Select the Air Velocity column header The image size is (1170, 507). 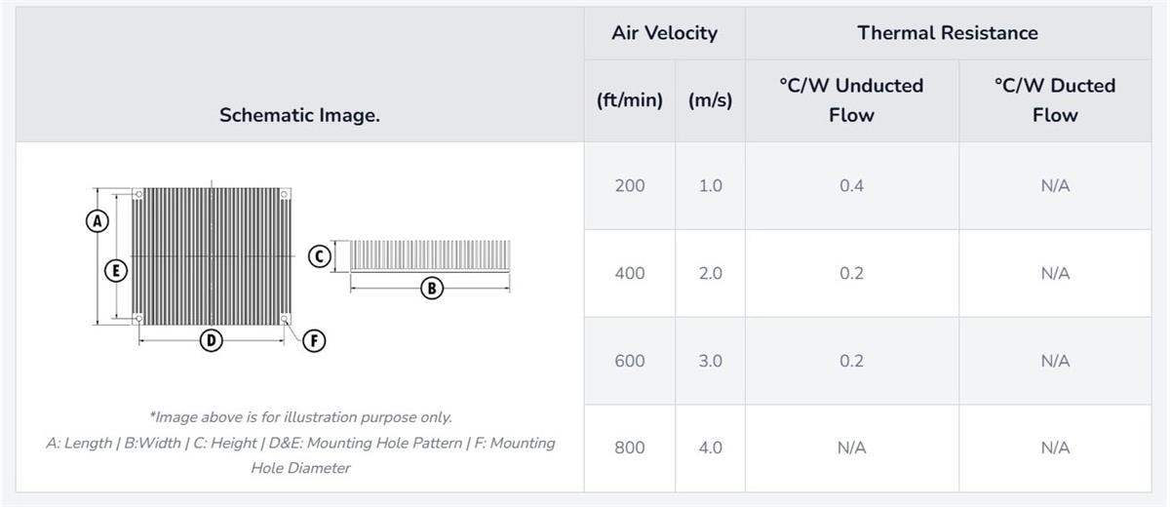point(664,33)
